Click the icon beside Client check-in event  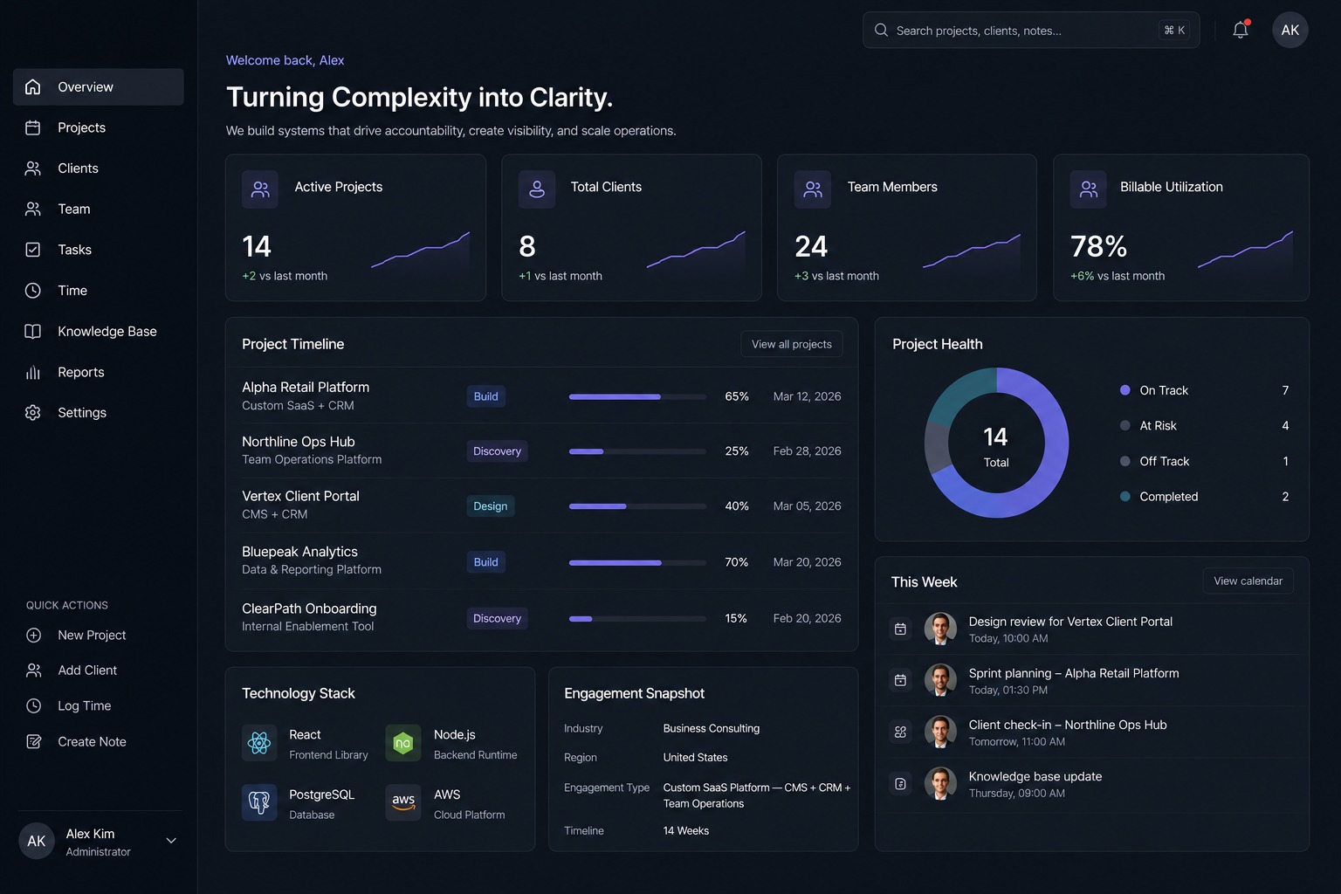[x=901, y=732]
